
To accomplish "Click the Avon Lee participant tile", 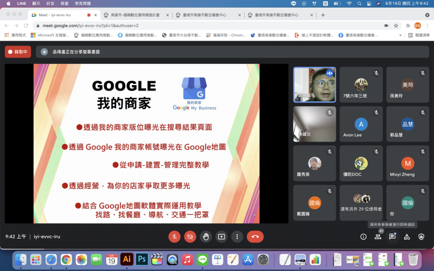I will [x=361, y=124].
